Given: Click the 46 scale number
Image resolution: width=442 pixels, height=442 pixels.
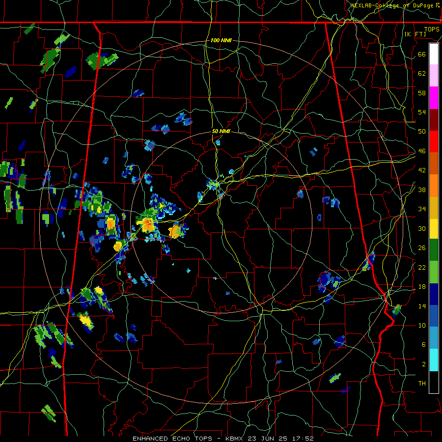Looking at the screenshot, I should click(422, 151).
